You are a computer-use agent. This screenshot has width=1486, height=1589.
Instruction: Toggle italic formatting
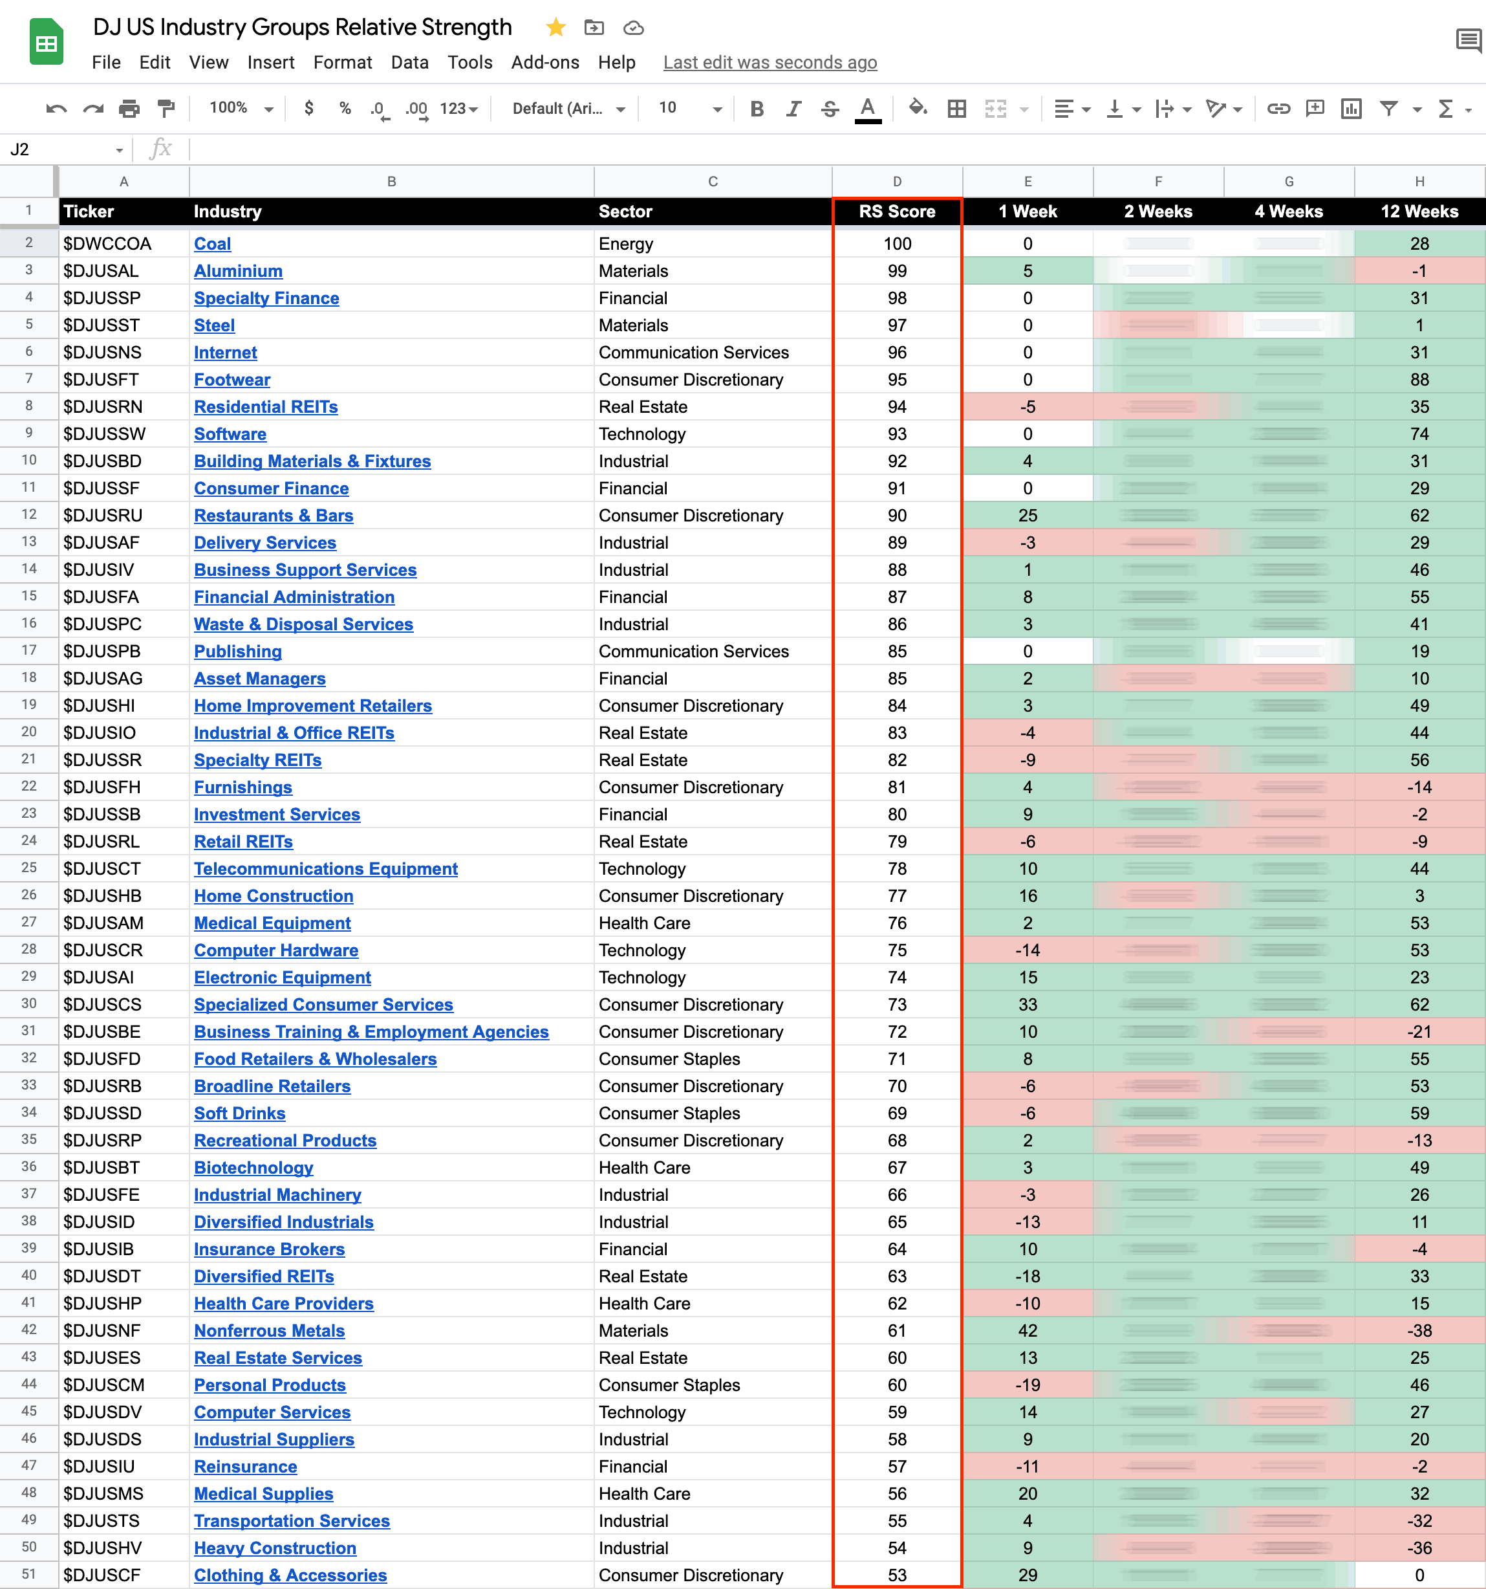pyautogui.click(x=793, y=109)
